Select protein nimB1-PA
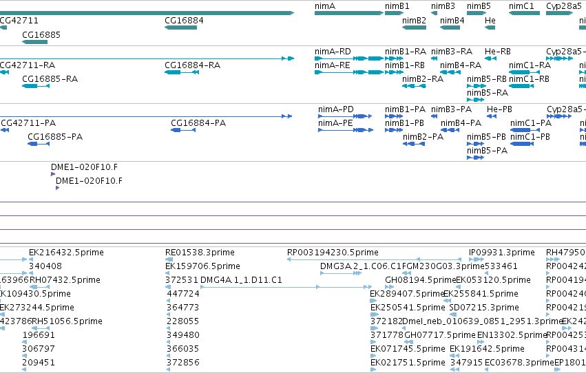Image resolution: width=586 pixels, height=373 pixels. 394,116
